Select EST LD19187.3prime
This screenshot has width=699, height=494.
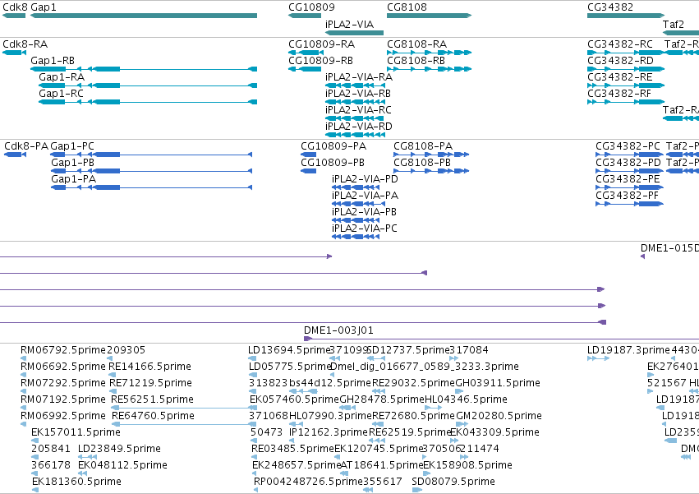pos(628,350)
